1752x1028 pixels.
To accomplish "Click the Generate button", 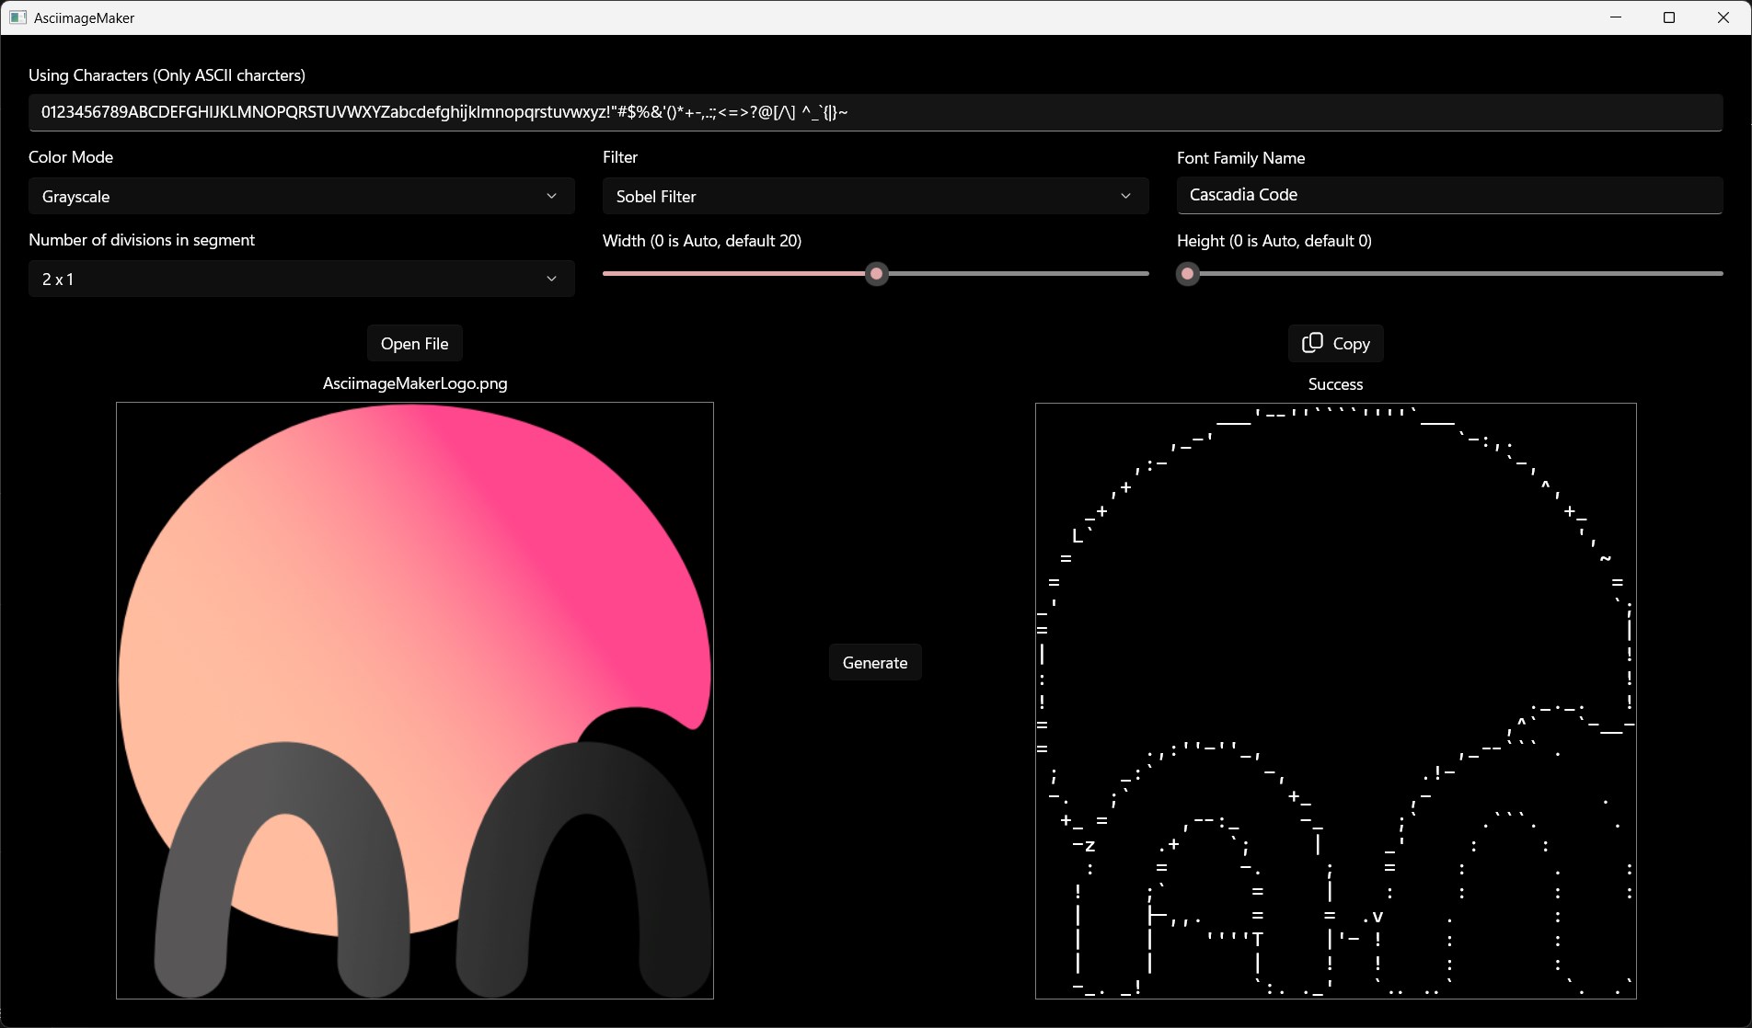I will 875,662.
